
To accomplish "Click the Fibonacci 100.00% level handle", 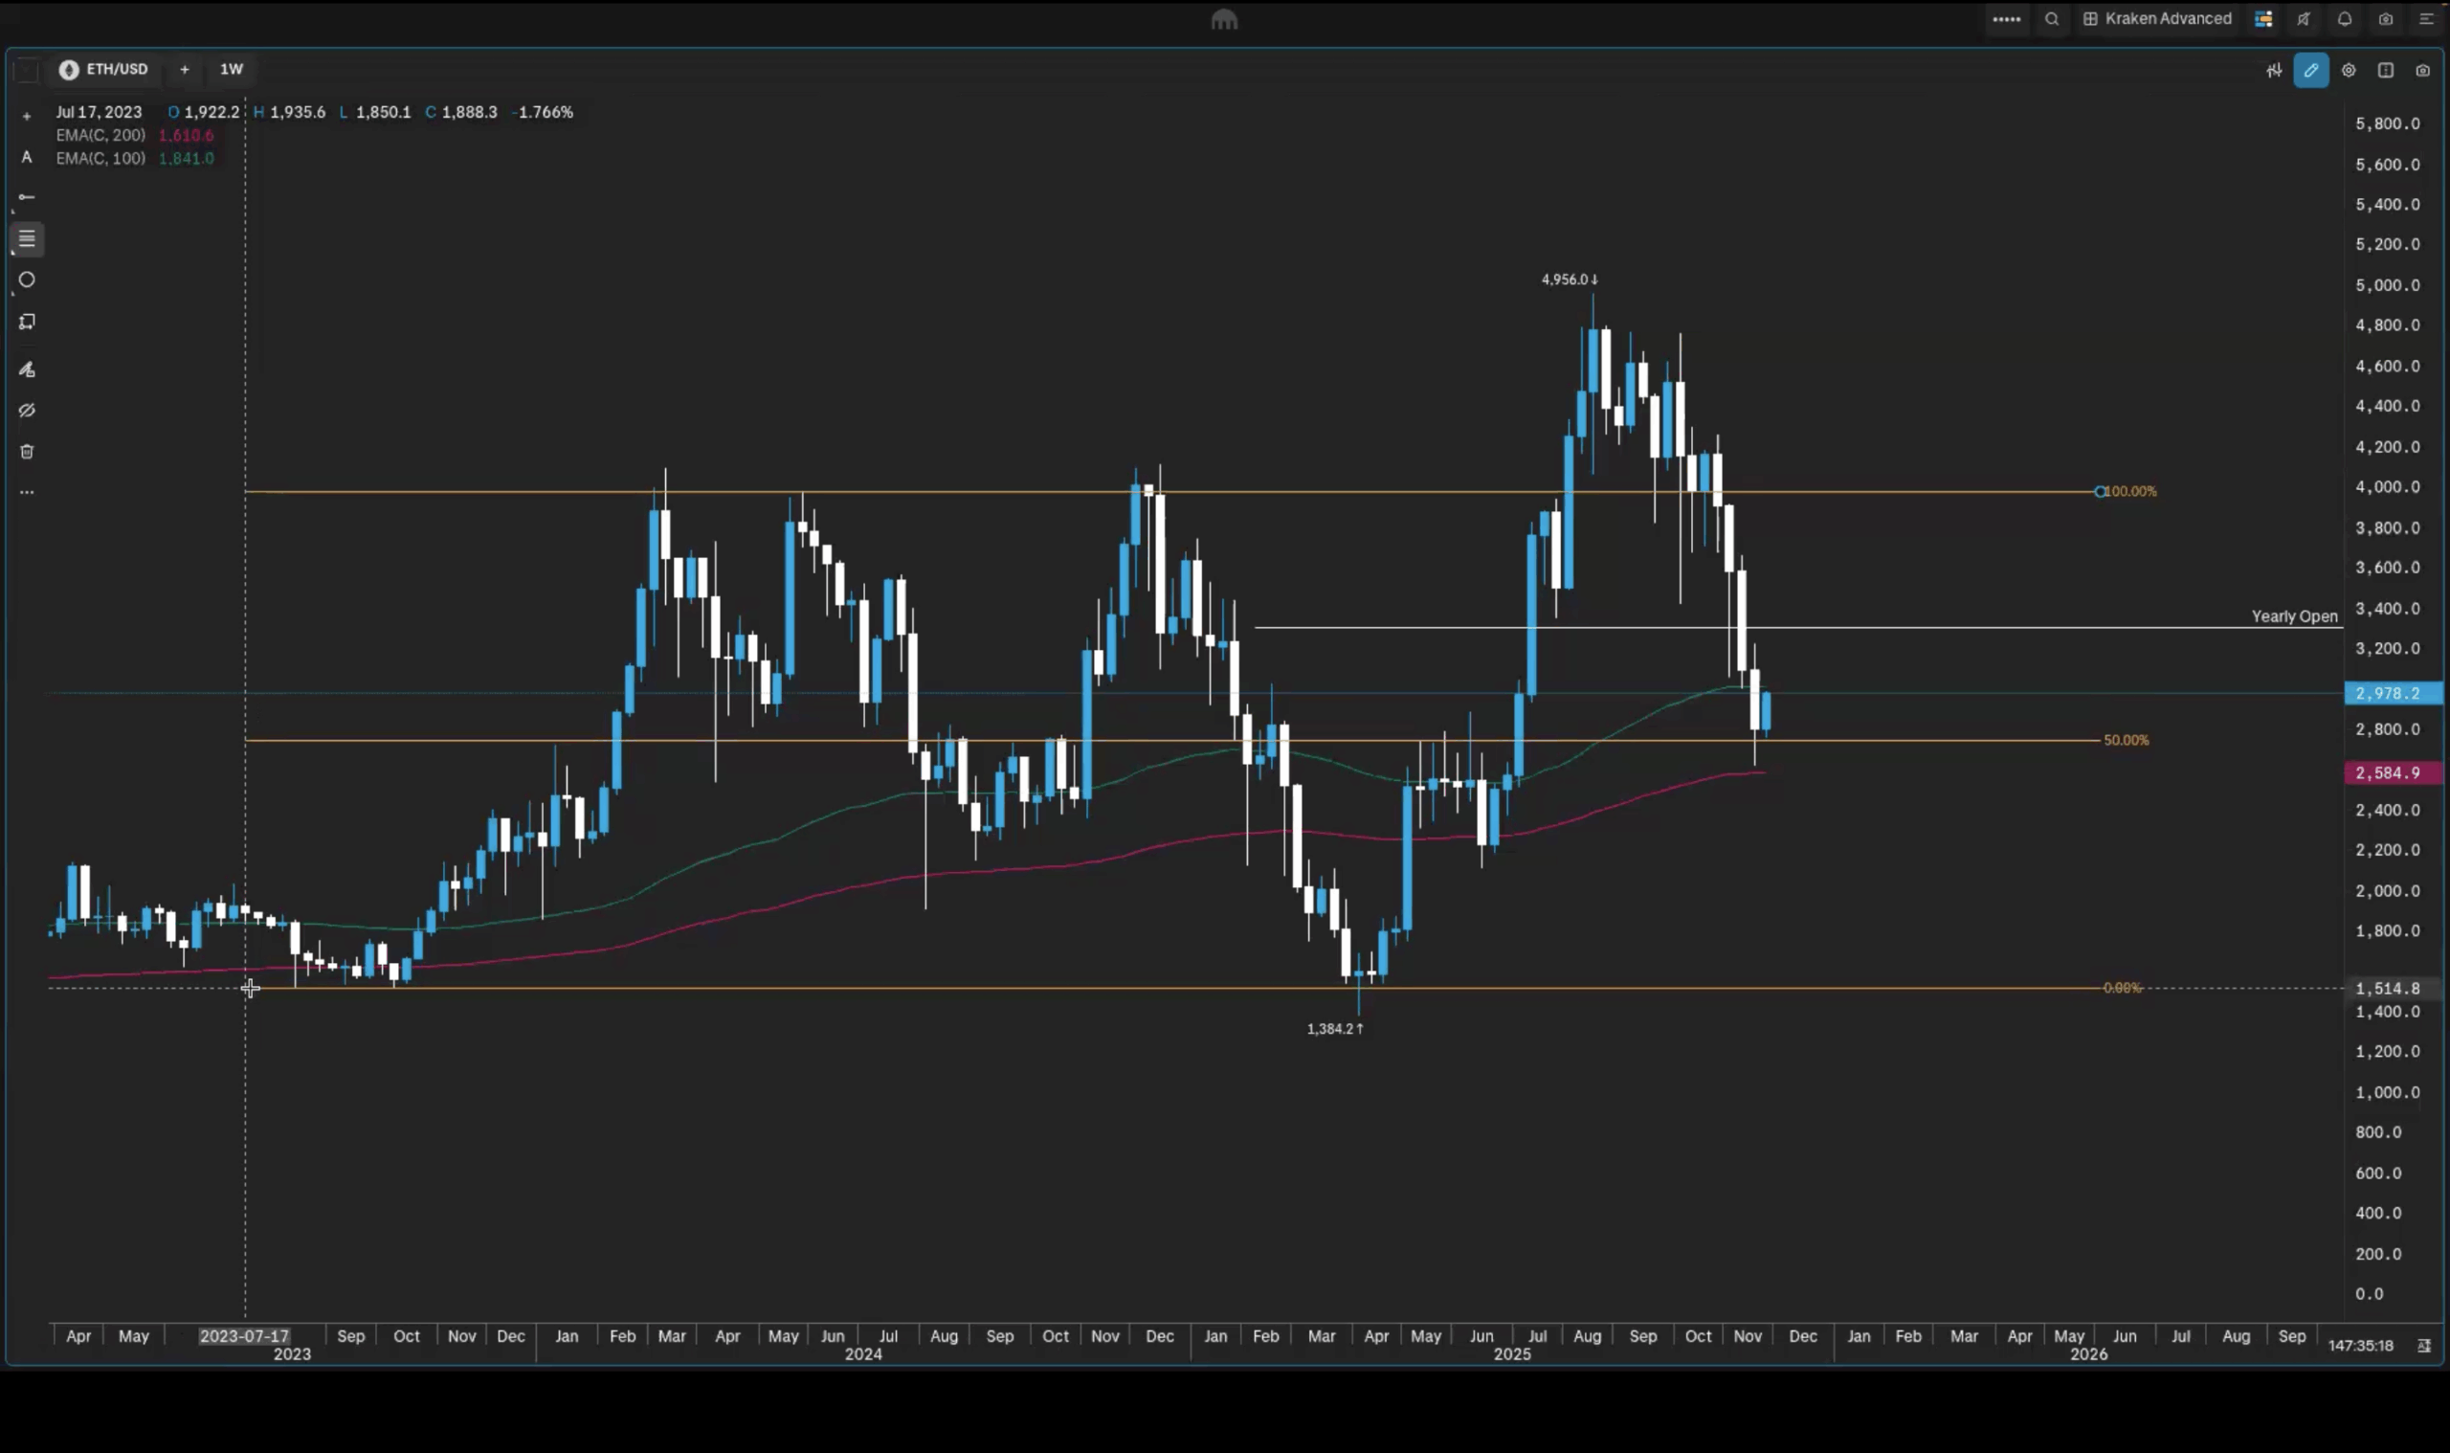I will (2100, 492).
